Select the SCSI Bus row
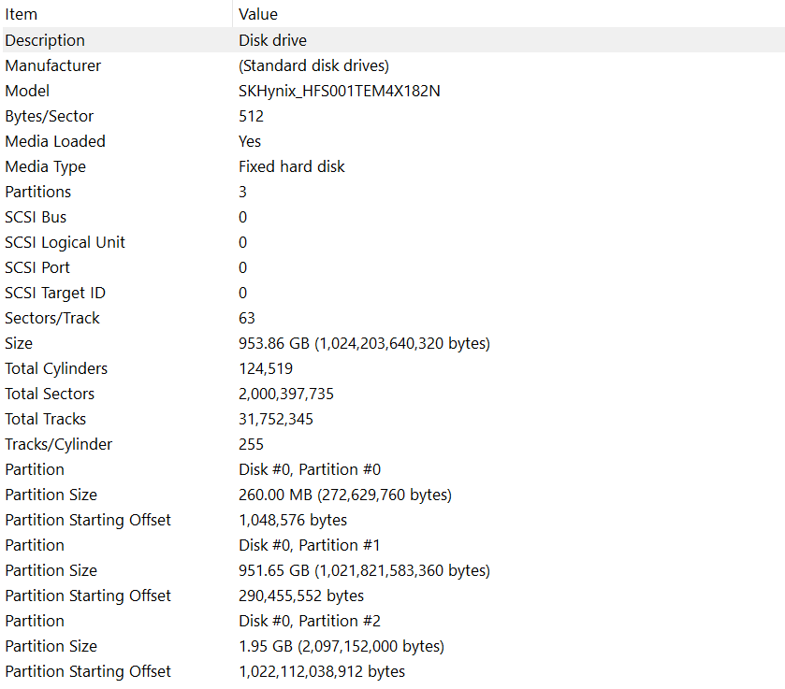 [36, 217]
